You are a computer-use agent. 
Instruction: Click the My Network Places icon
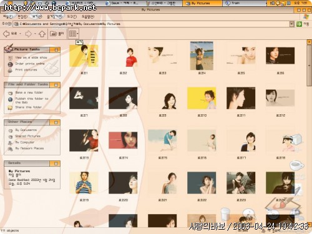click(10, 149)
